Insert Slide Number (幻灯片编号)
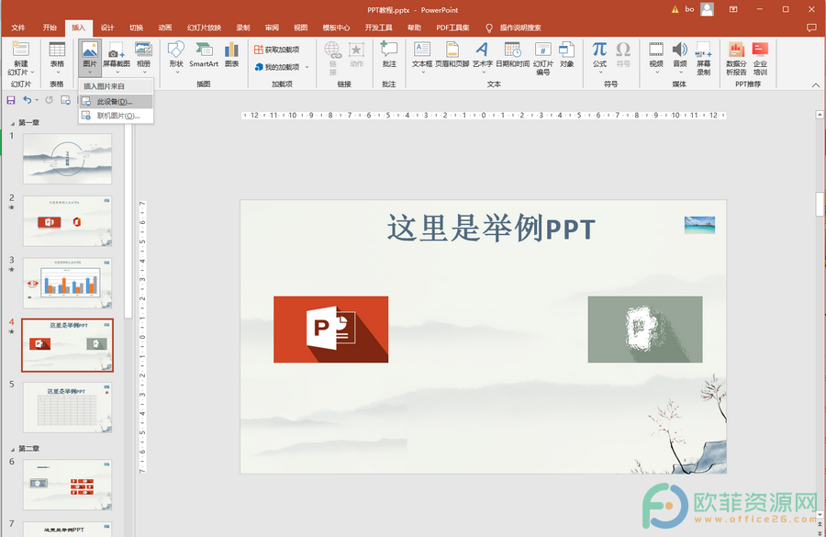Screen dimensions: 826x537 point(543,59)
